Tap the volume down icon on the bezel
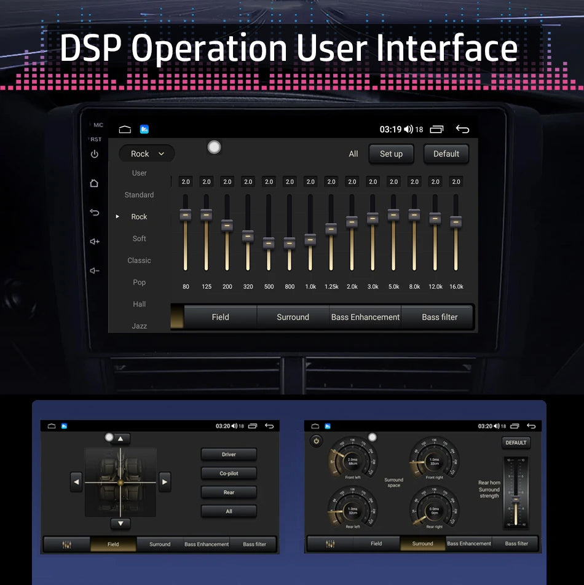584x585 pixels. point(95,271)
